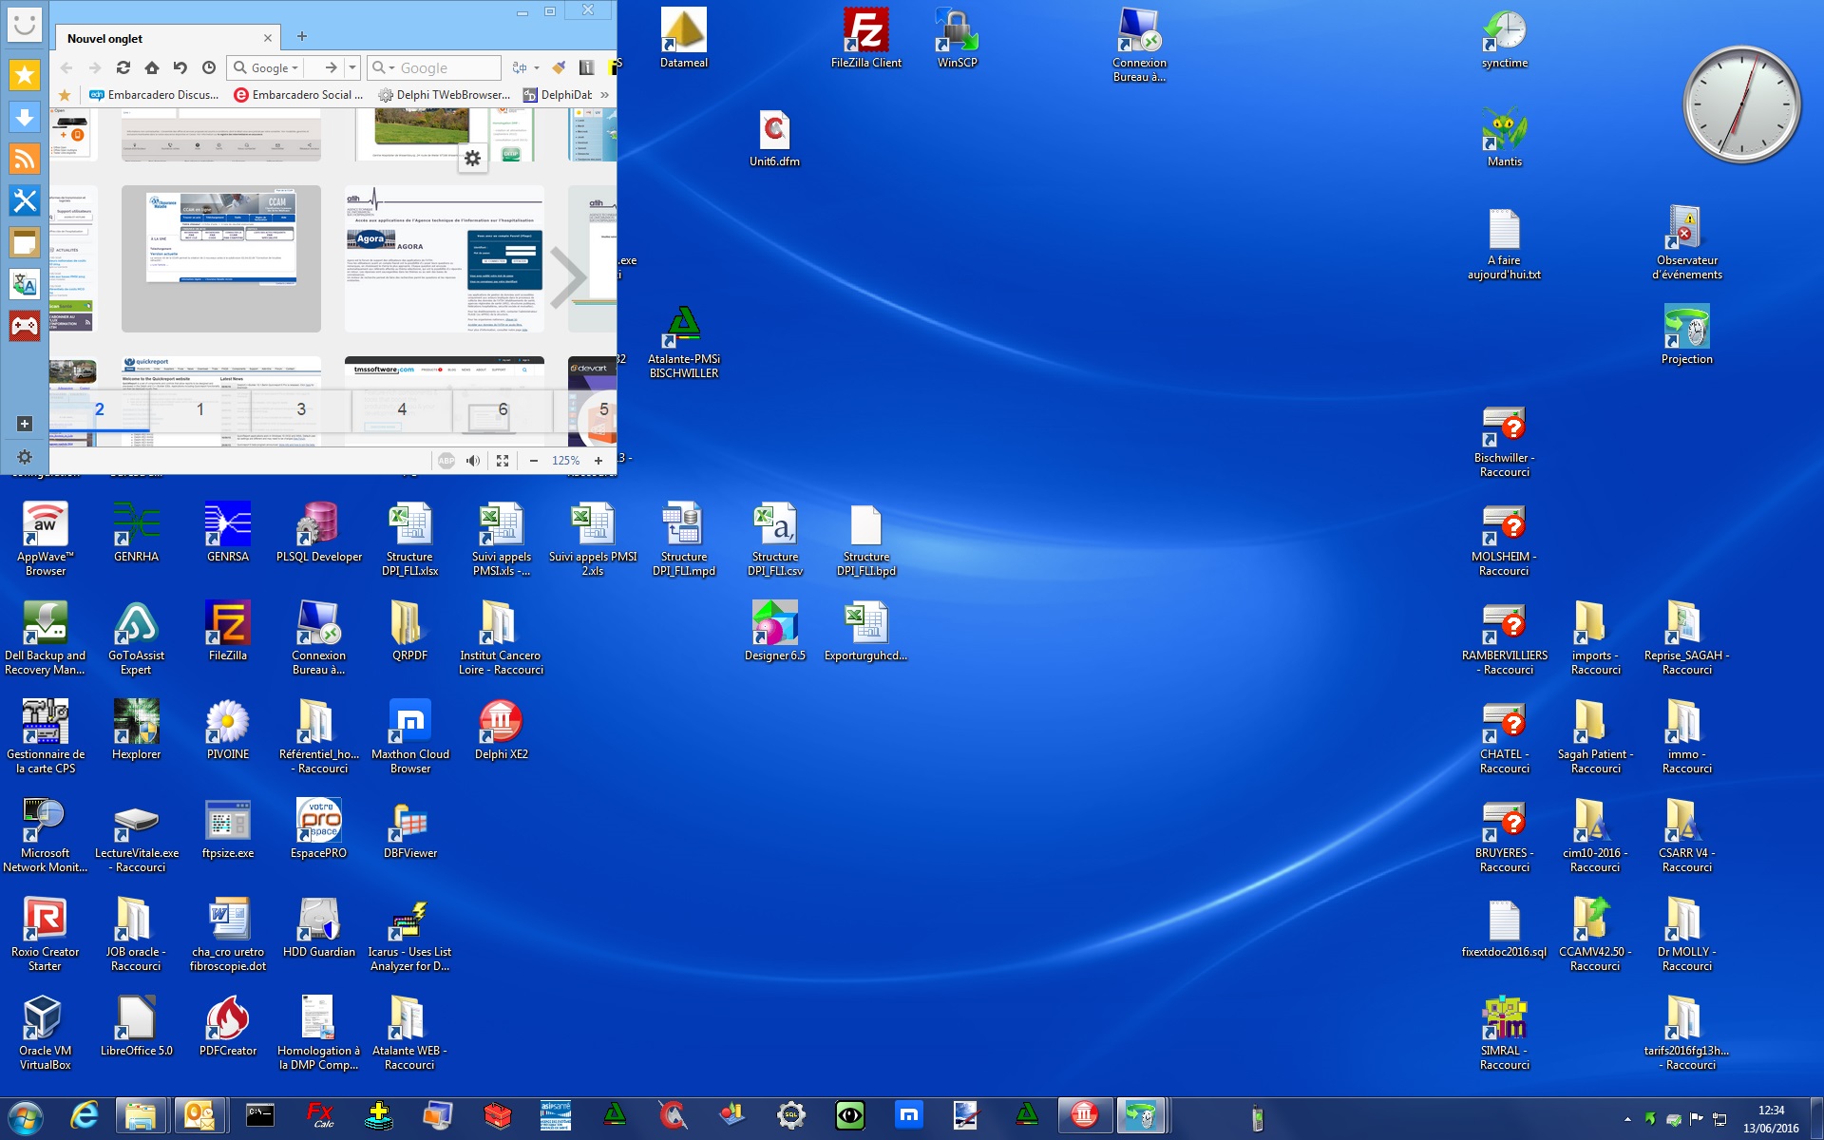Image resolution: width=1824 pixels, height=1140 pixels.
Task: Open Downloads arrow in Maxthon sidebar
Action: pos(25,117)
